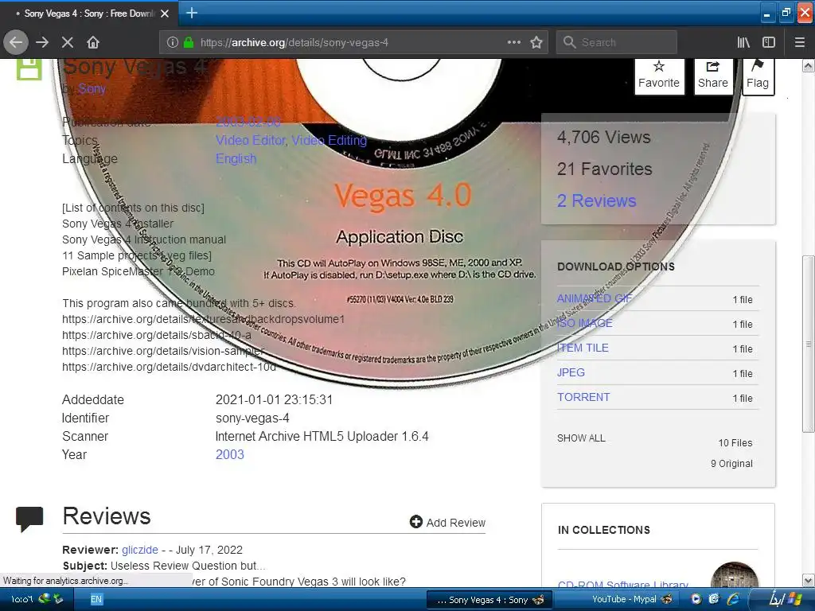
Task: Download the ITEM TILE file
Action: [x=583, y=348]
